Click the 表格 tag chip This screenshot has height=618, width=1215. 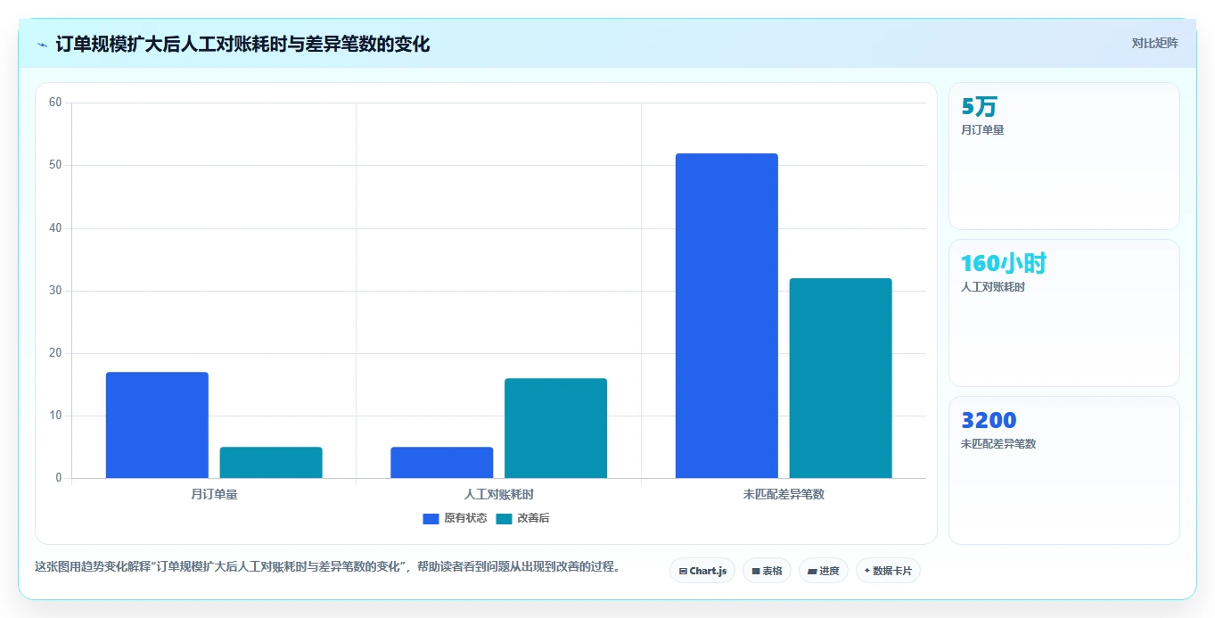click(x=767, y=571)
